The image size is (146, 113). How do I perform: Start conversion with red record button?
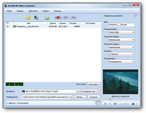tap(58, 17)
